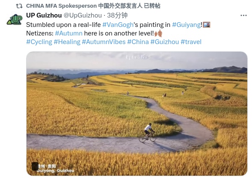Open the #Guiyang hashtag

[186, 25]
